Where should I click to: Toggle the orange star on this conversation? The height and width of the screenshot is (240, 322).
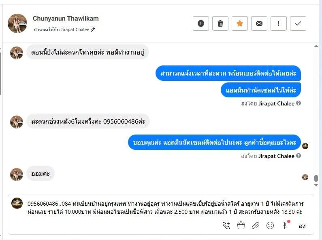pos(240,23)
